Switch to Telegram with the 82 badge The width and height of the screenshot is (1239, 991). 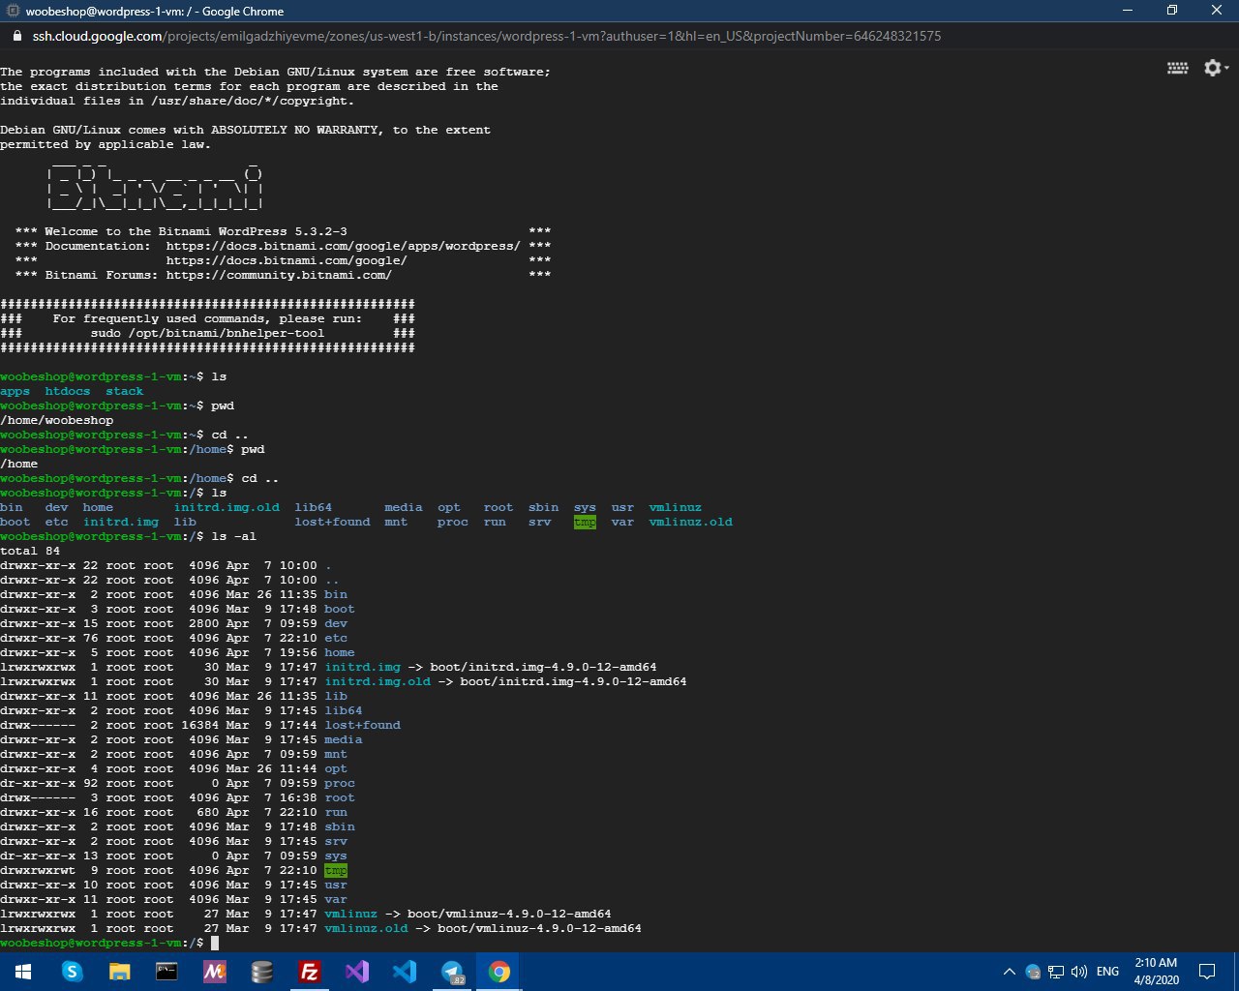pos(452,972)
